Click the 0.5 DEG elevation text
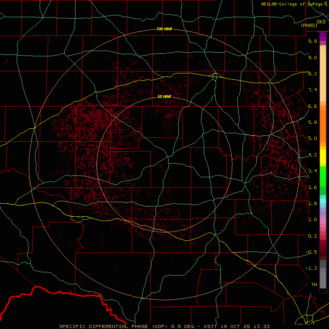 coord(182,326)
